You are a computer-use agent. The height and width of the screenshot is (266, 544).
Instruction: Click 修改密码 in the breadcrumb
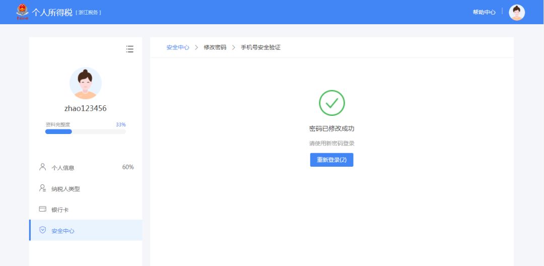point(215,47)
